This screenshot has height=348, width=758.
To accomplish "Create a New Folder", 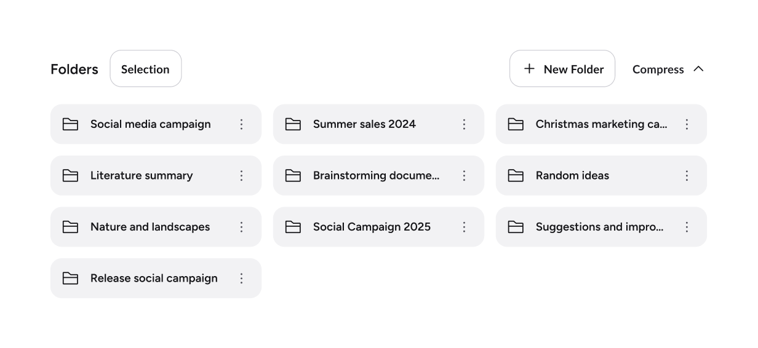I will click(x=562, y=69).
